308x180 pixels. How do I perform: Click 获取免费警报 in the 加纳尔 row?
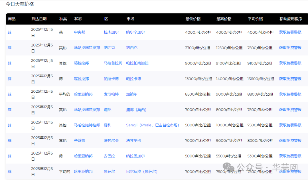290,94
